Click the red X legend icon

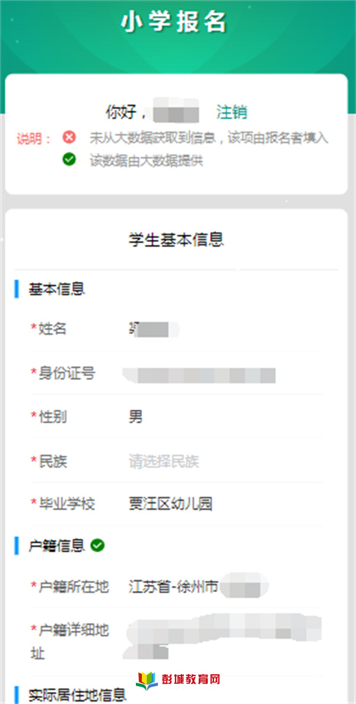(x=69, y=137)
